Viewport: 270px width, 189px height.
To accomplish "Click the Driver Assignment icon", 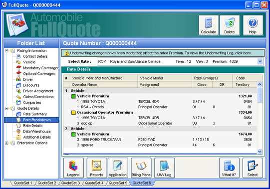I will tap(18, 91).
